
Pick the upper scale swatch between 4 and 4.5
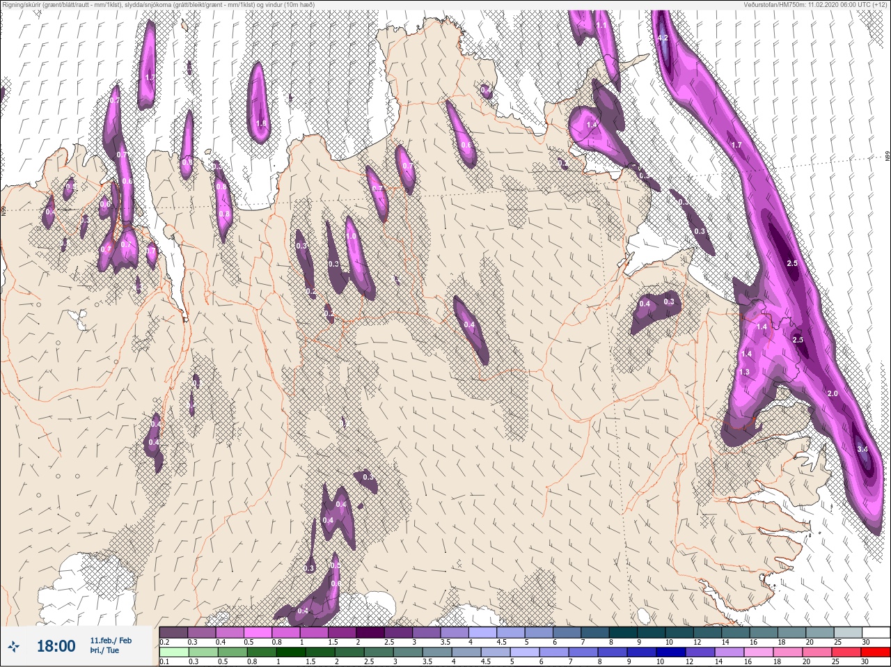[x=482, y=632]
